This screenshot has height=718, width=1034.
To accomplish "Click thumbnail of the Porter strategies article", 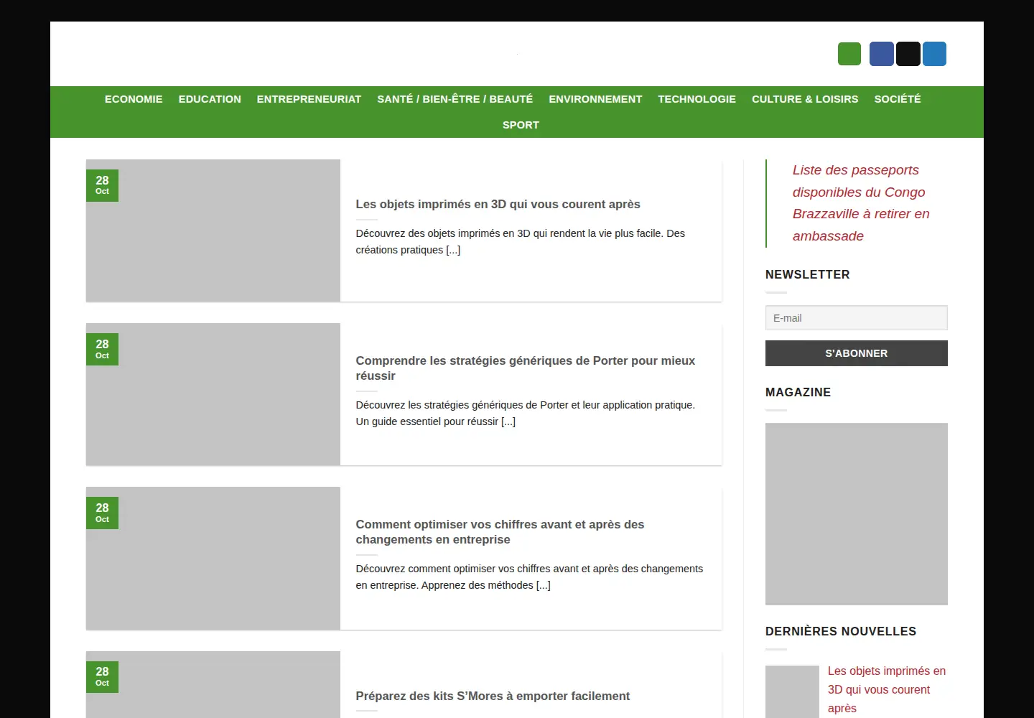I will pyautogui.click(x=213, y=394).
